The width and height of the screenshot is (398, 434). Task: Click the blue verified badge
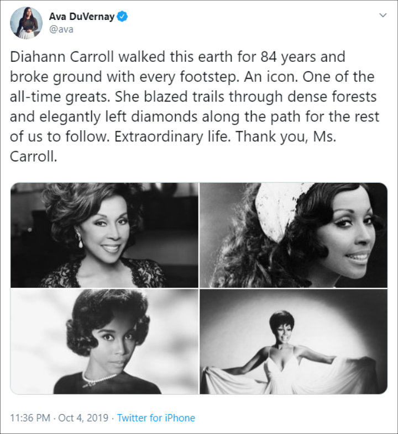(x=122, y=17)
